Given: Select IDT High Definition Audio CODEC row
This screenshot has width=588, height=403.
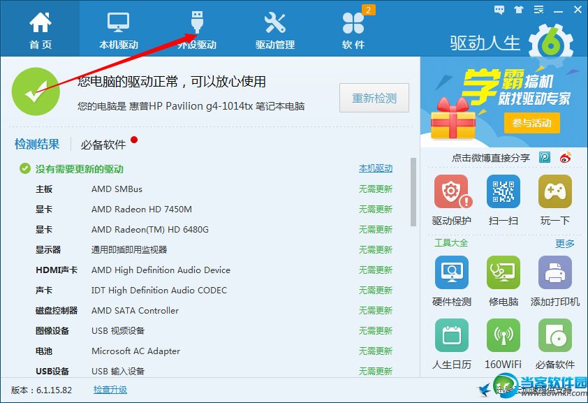Looking at the screenshot, I should pyautogui.click(x=214, y=290).
